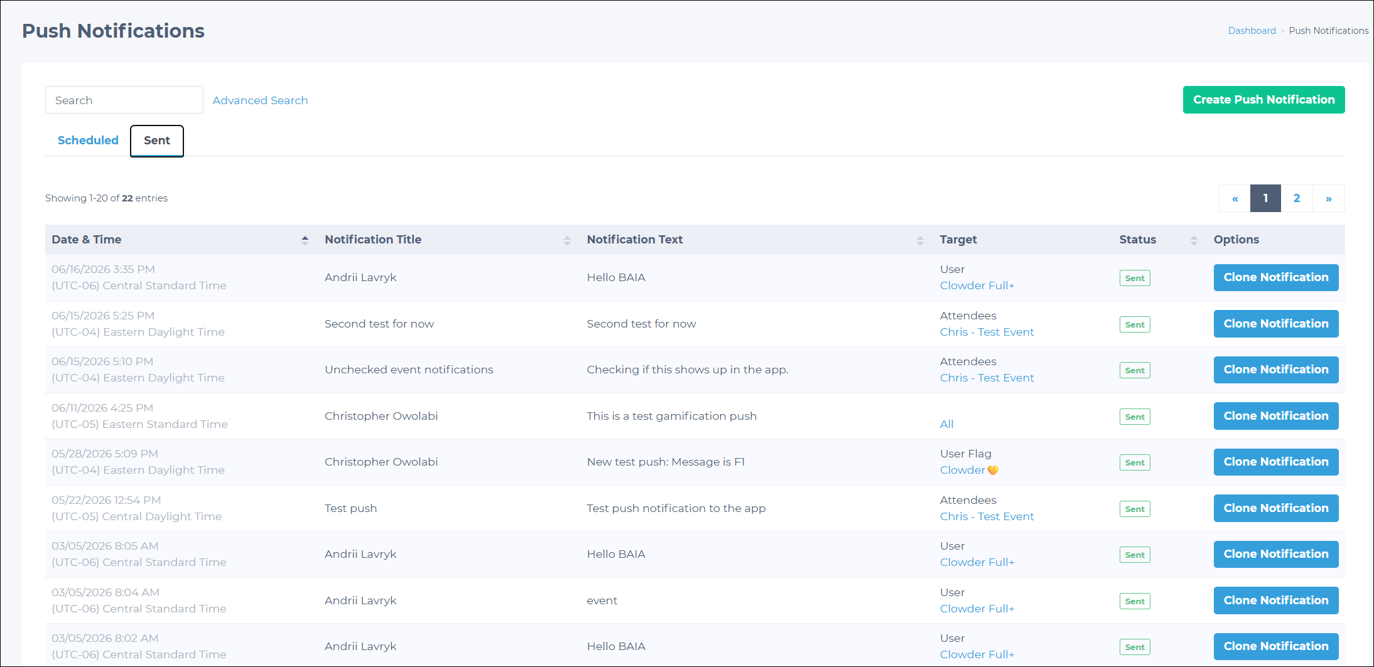
Task: Click 'Checking if this shows up in the app.' text
Action: coord(688,370)
